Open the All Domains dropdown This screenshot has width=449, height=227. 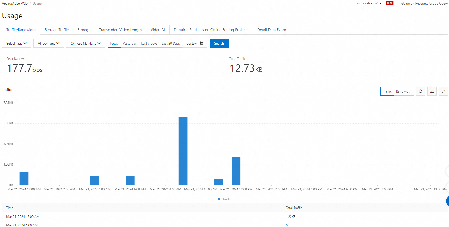[49, 43]
